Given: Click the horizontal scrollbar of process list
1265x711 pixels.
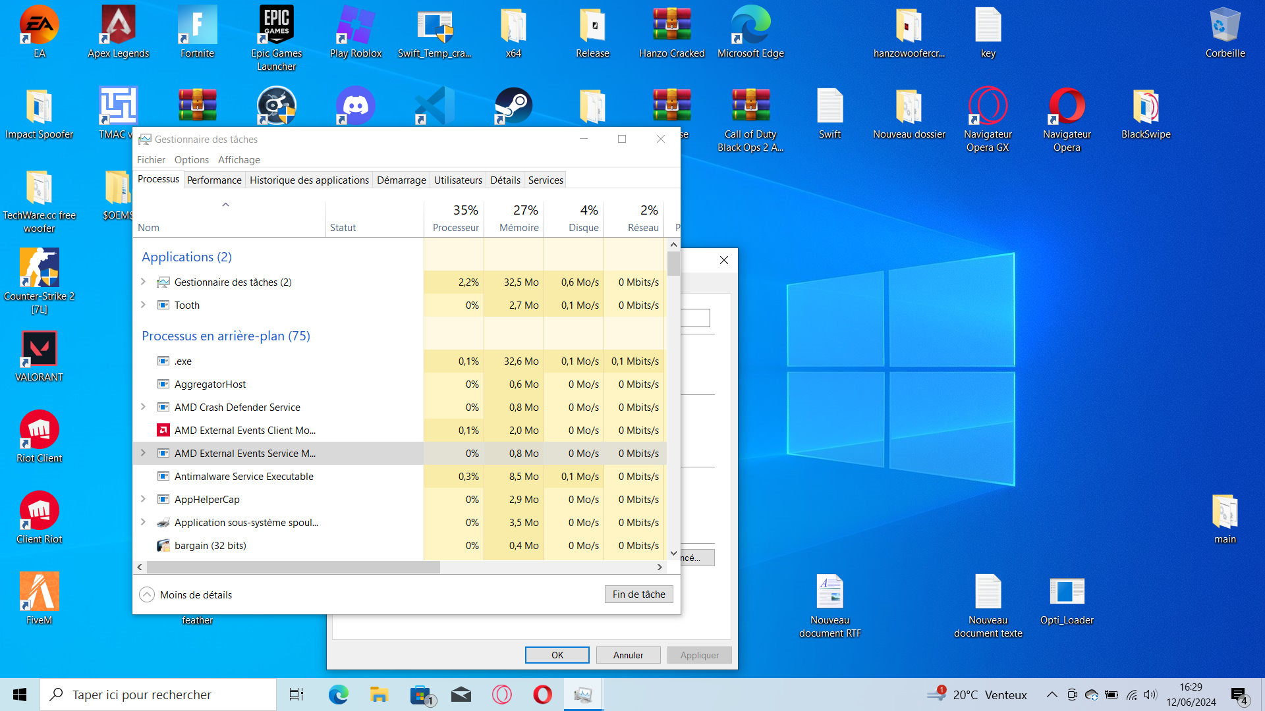Looking at the screenshot, I should 293,567.
